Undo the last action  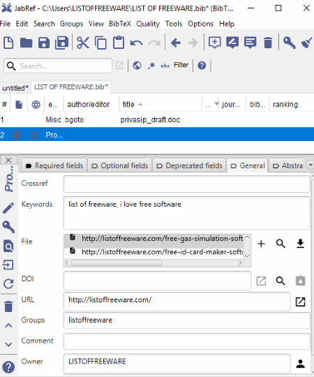coord(136,43)
